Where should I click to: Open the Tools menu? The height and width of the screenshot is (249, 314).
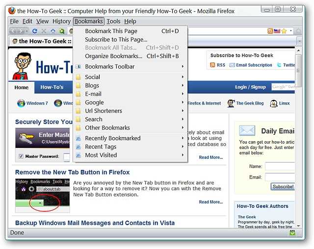pyautogui.click(x=113, y=21)
